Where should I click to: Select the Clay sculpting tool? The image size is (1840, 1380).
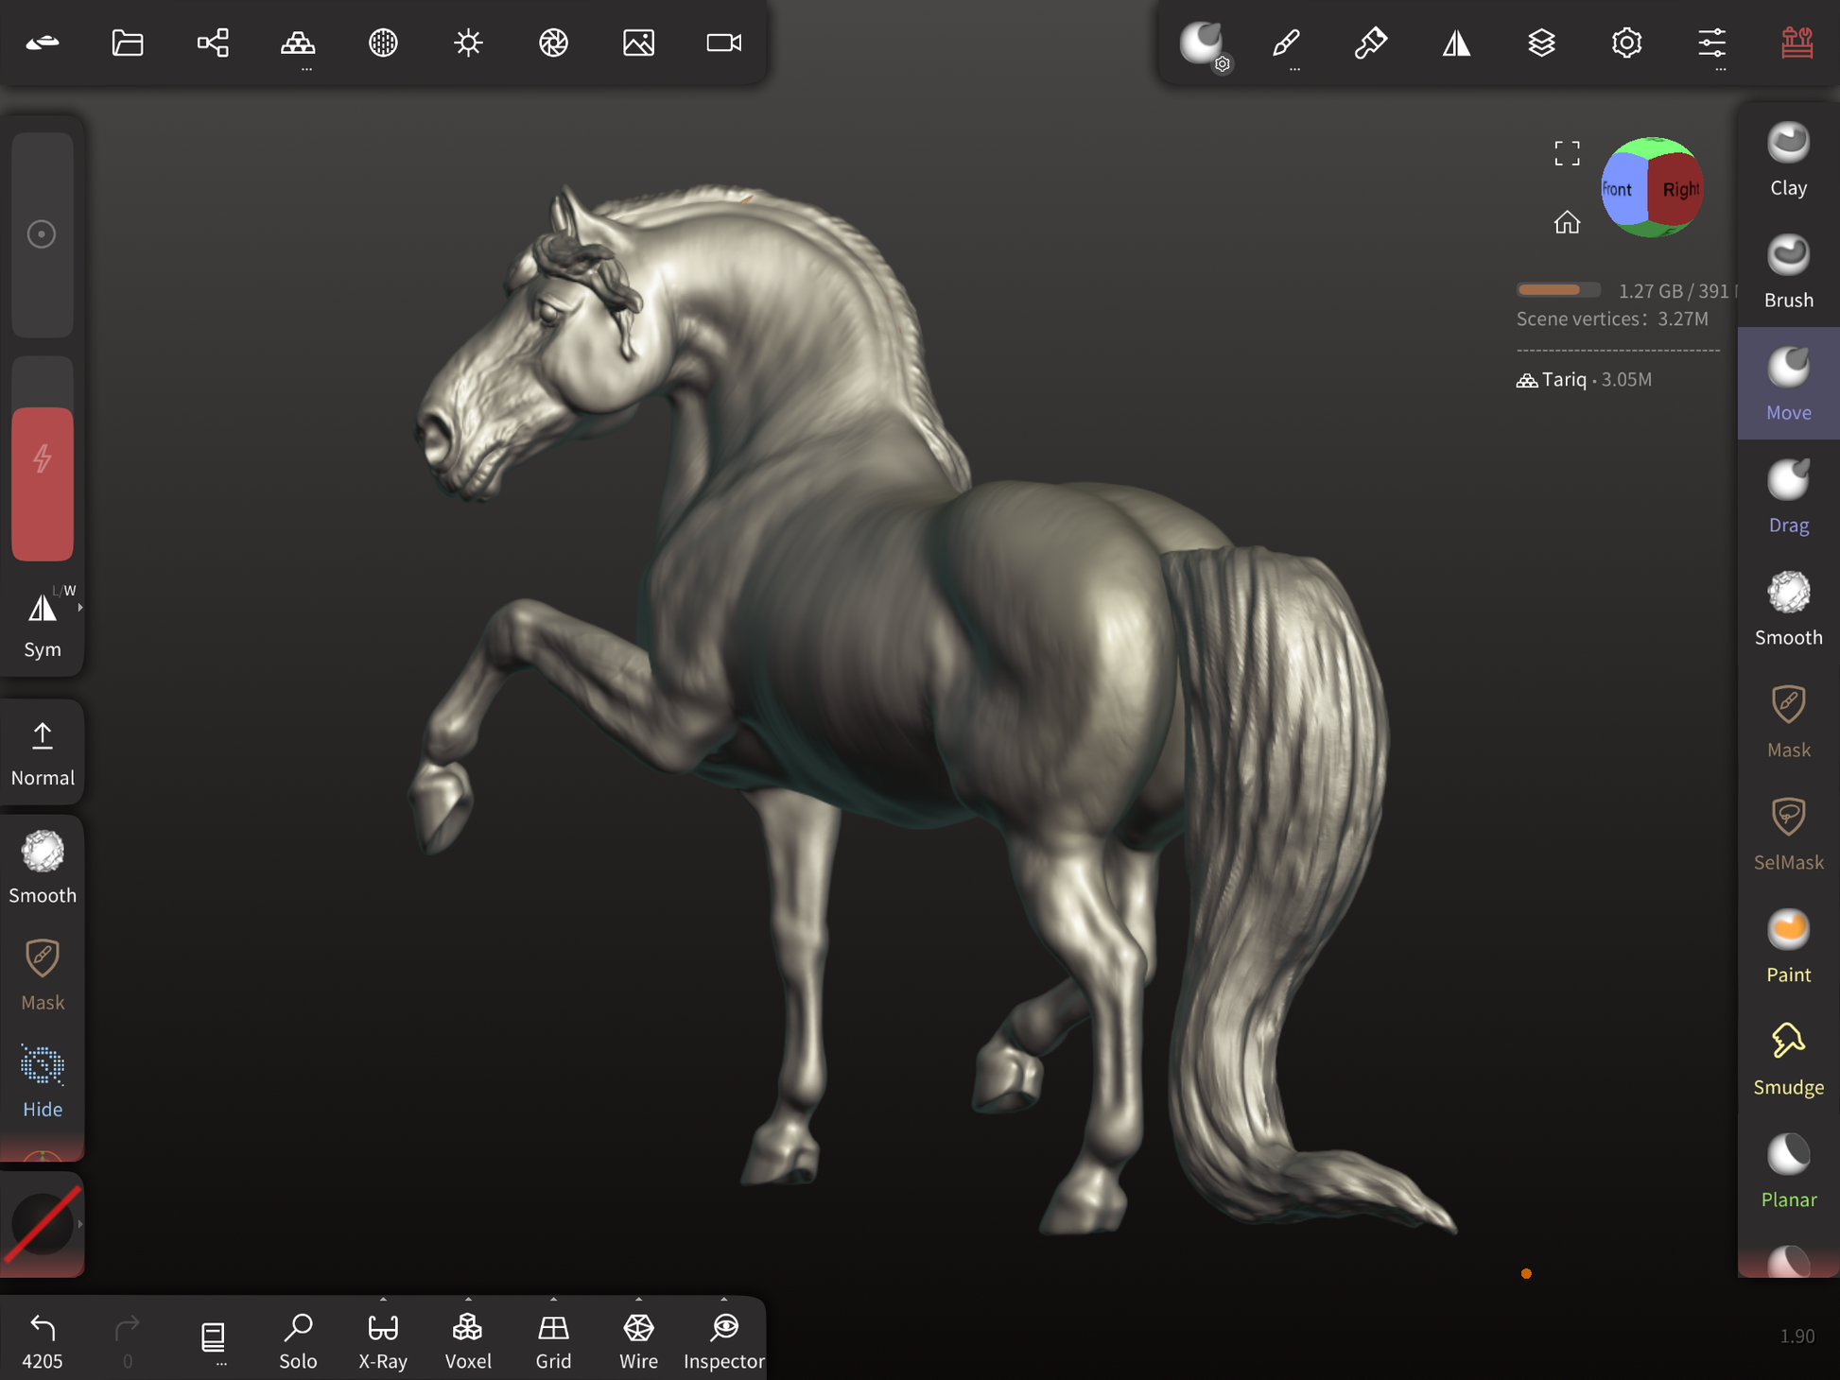tap(1787, 160)
